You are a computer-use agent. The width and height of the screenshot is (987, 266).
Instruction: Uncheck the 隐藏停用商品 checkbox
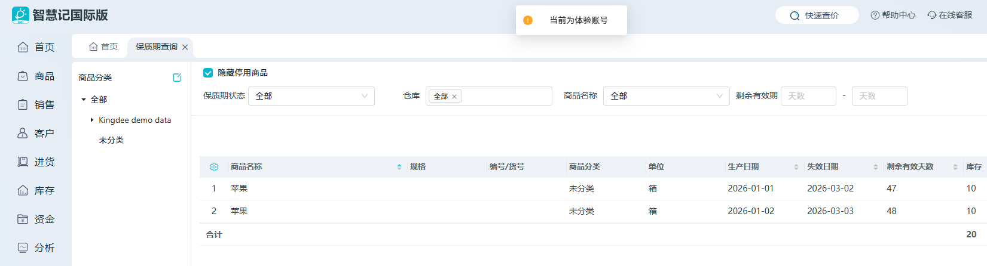[x=208, y=73]
